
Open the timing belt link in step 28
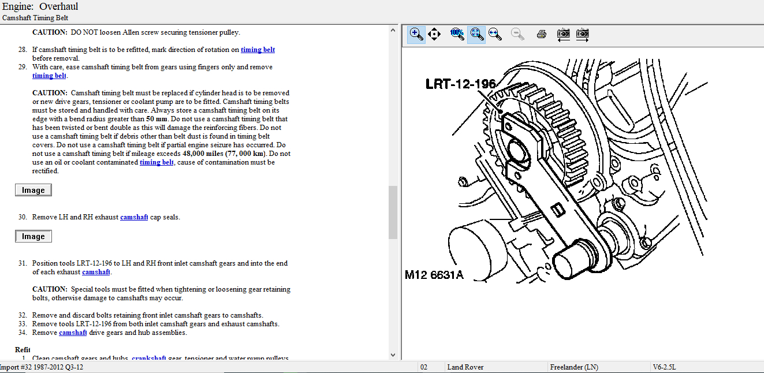tap(258, 50)
